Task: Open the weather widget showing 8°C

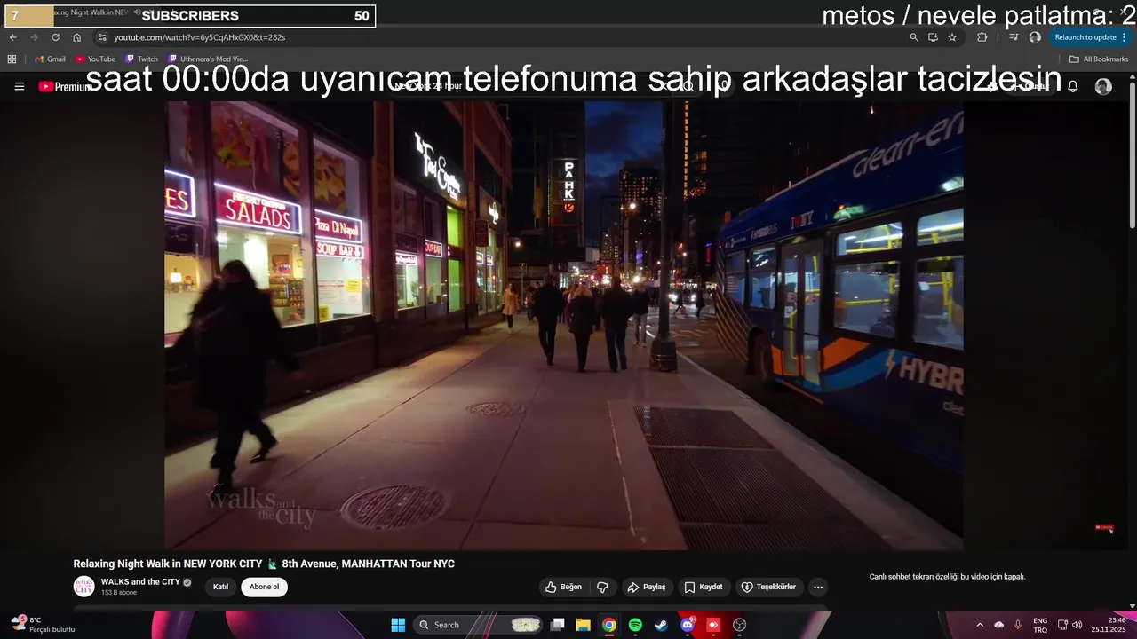Action: coord(43,625)
